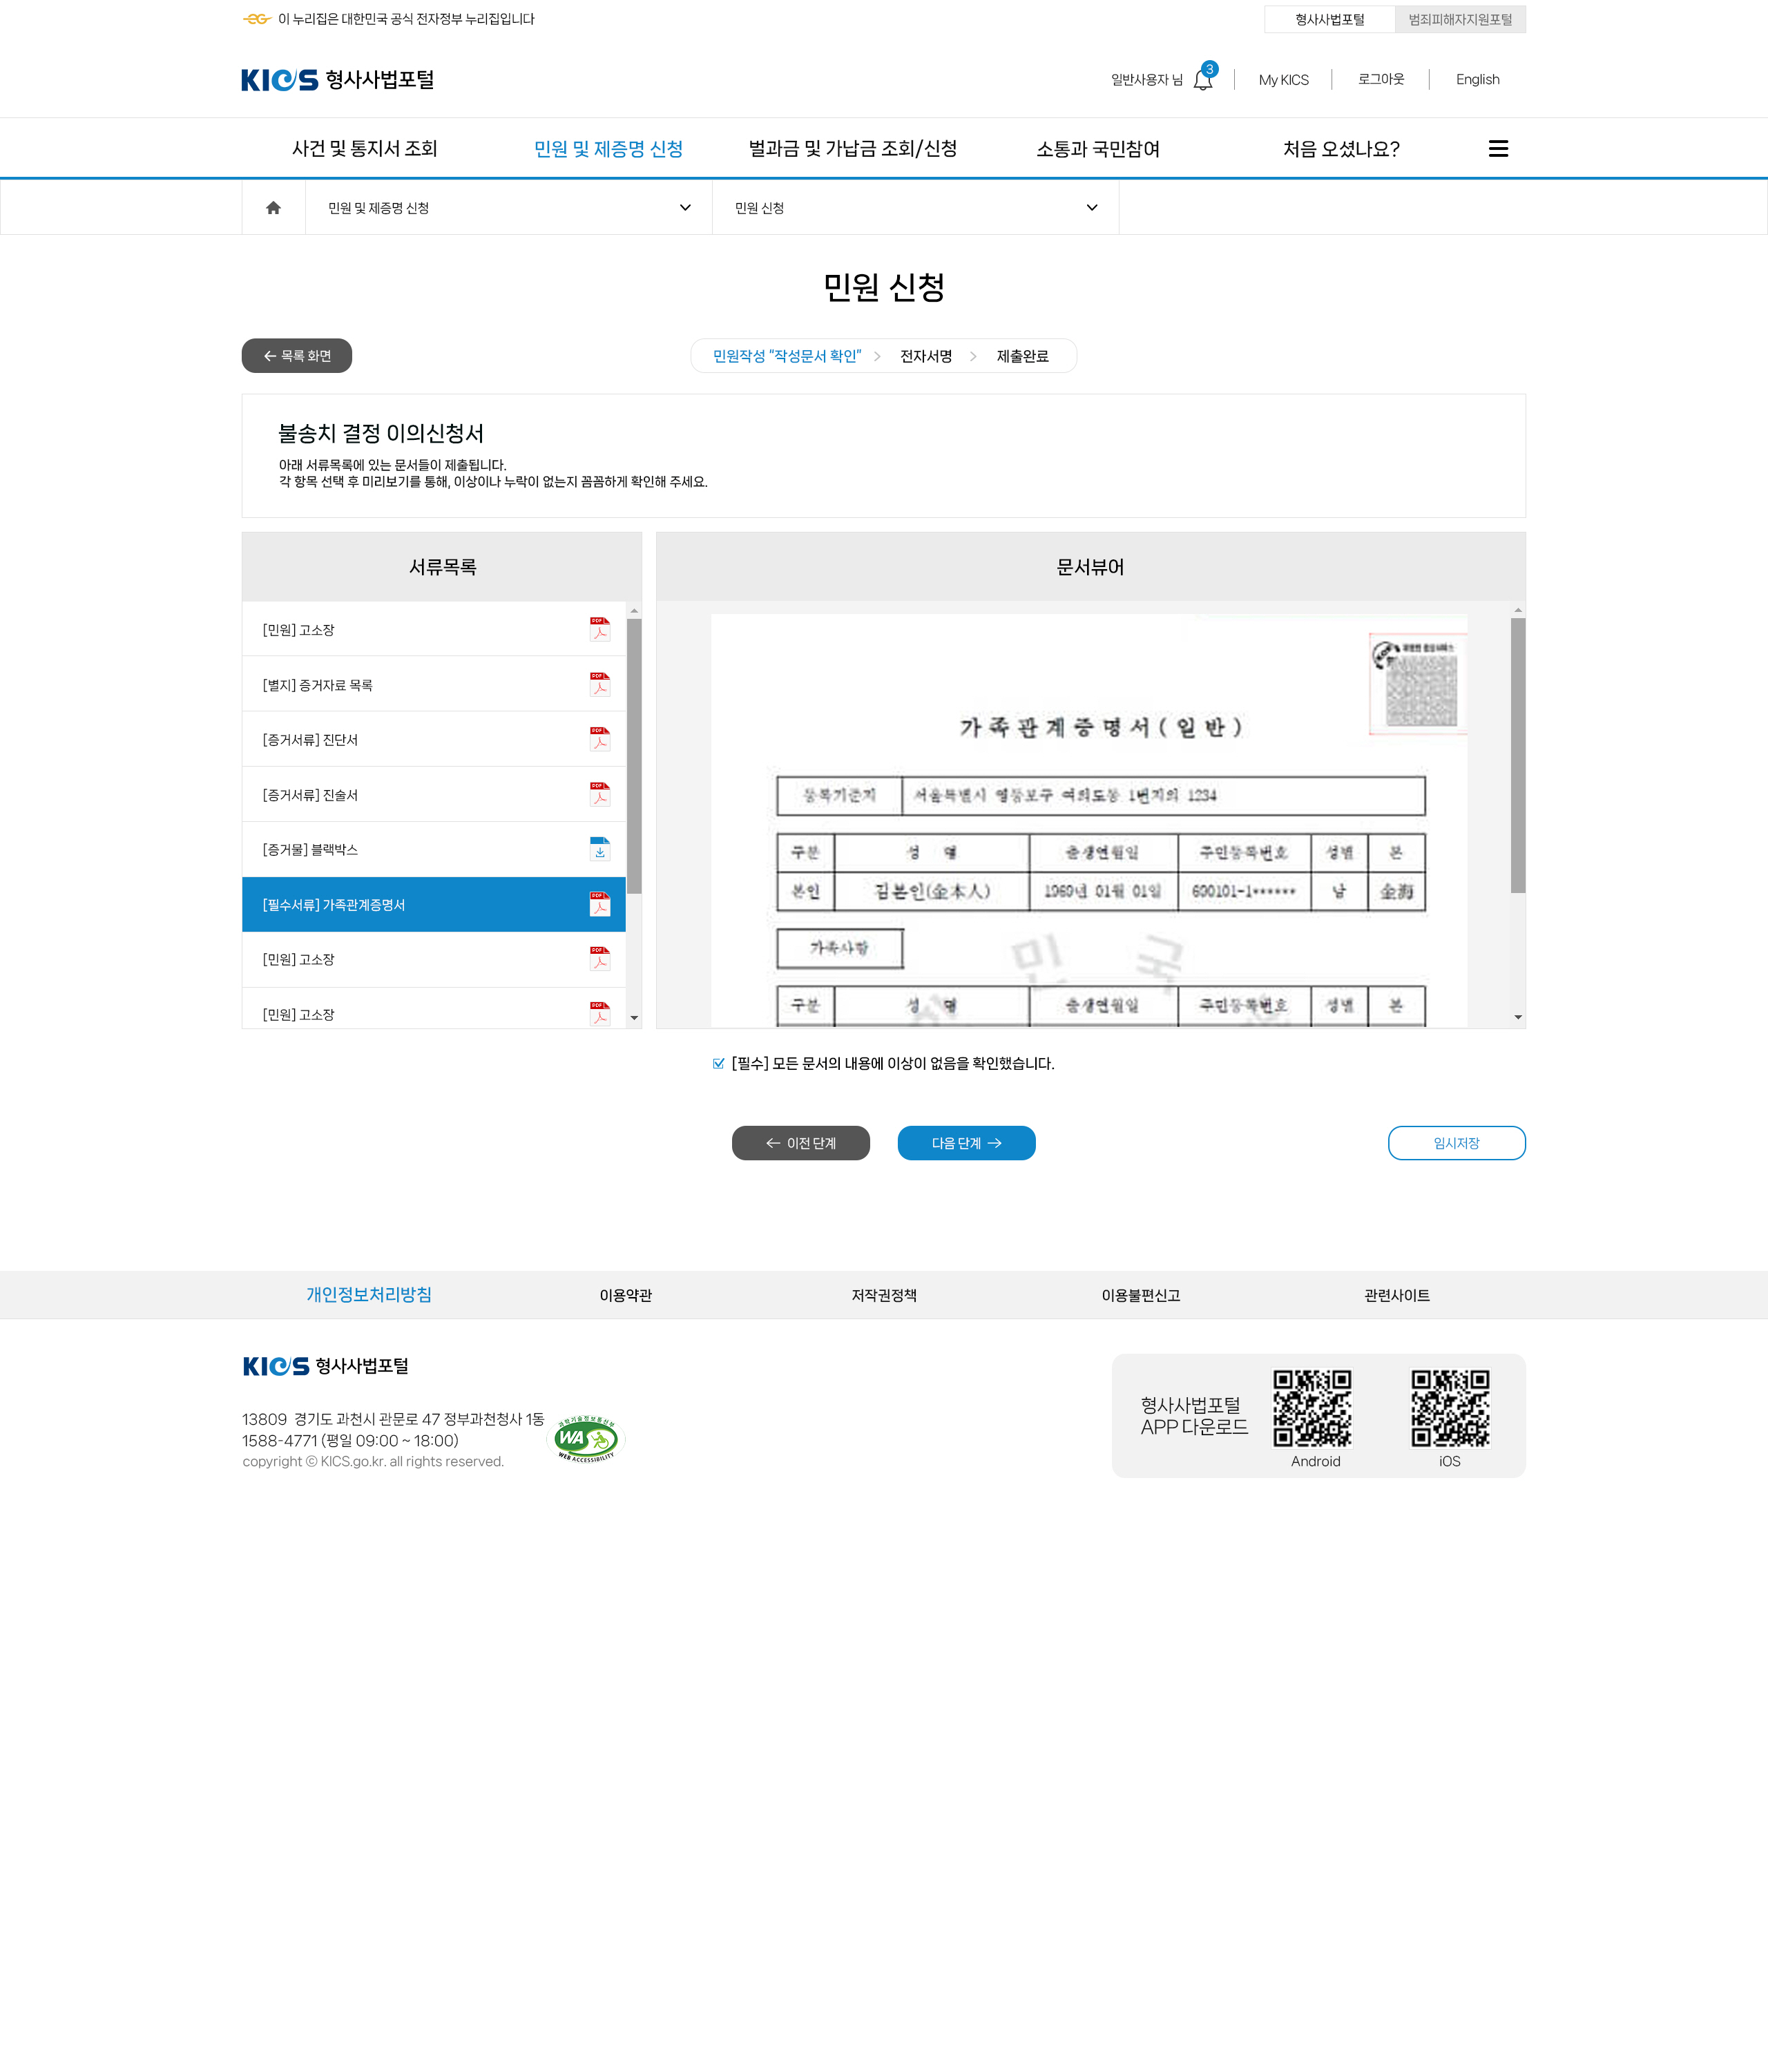The height and width of the screenshot is (2072, 1768).
Task: Click the 다음 단계 button
Action: 967,1143
